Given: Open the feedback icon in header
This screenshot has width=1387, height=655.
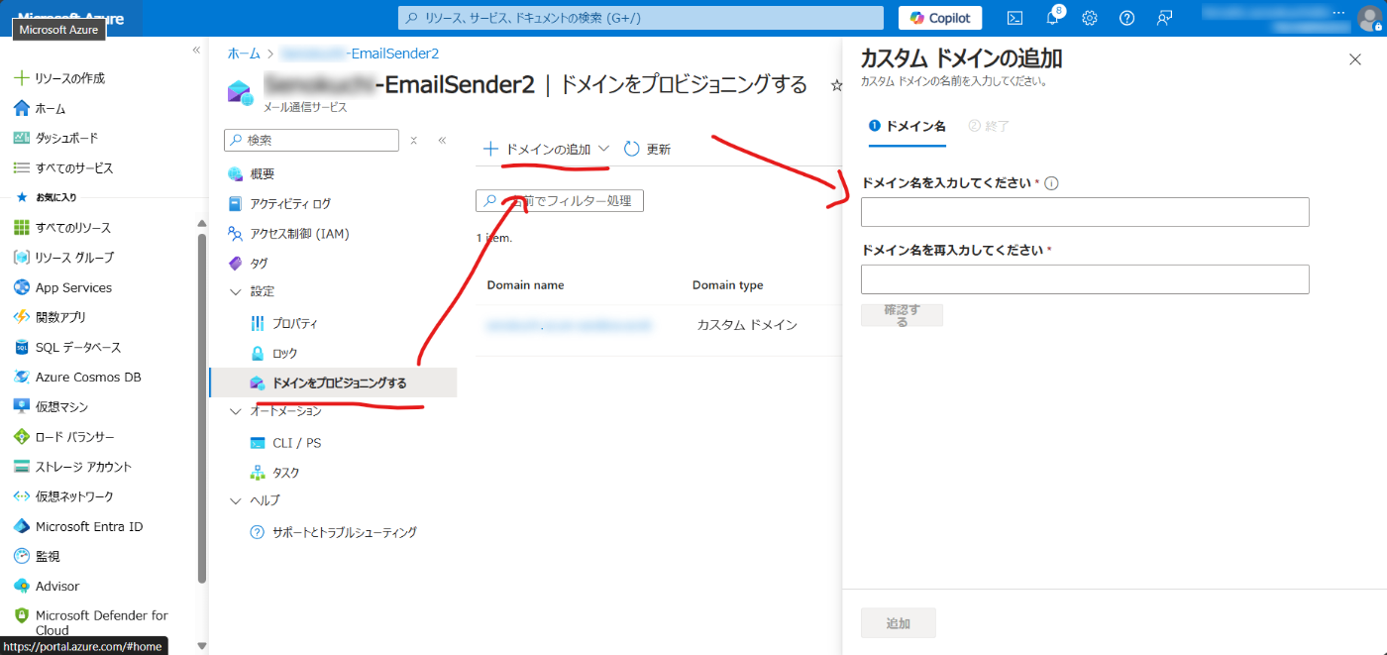Looking at the screenshot, I should point(1164,18).
